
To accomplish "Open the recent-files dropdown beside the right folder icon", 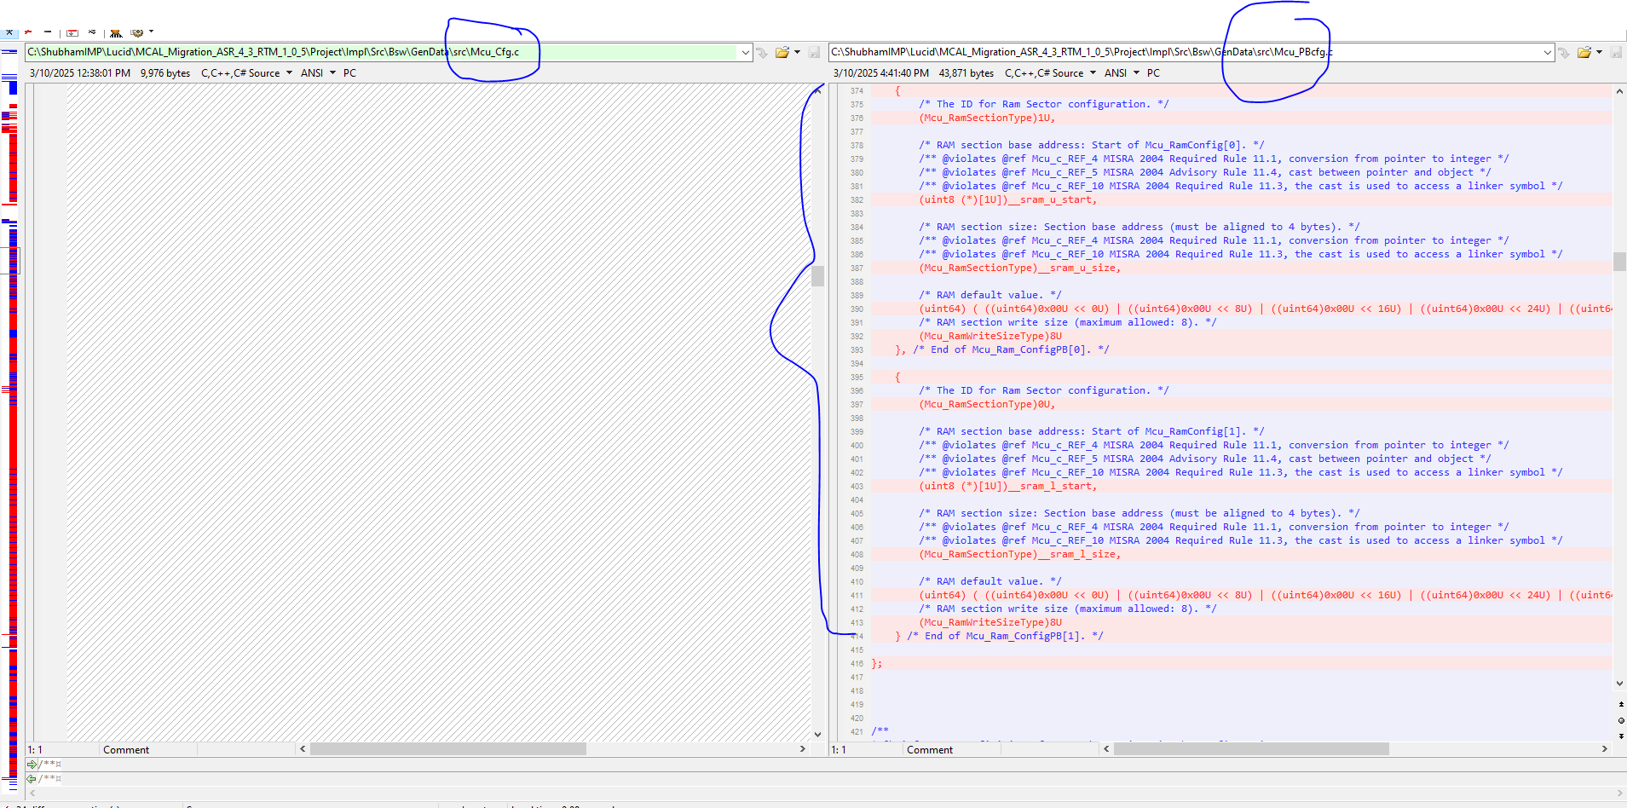I will (1601, 52).
